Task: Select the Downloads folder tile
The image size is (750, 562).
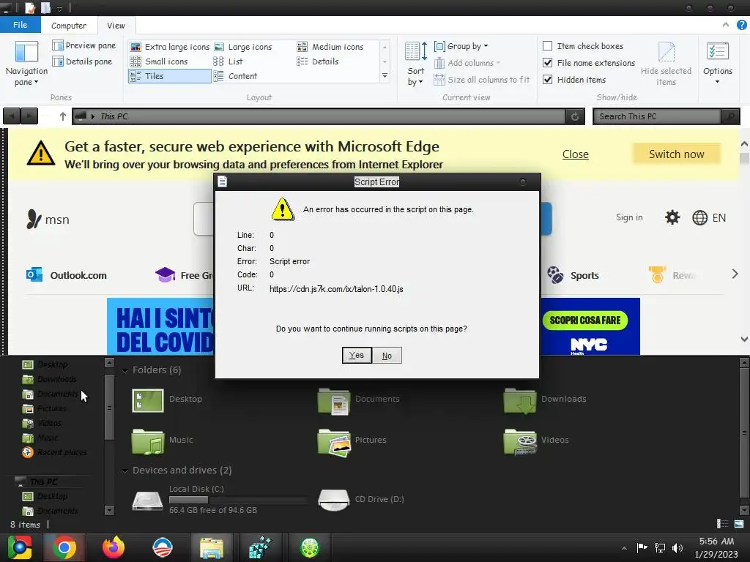Action: (x=545, y=400)
